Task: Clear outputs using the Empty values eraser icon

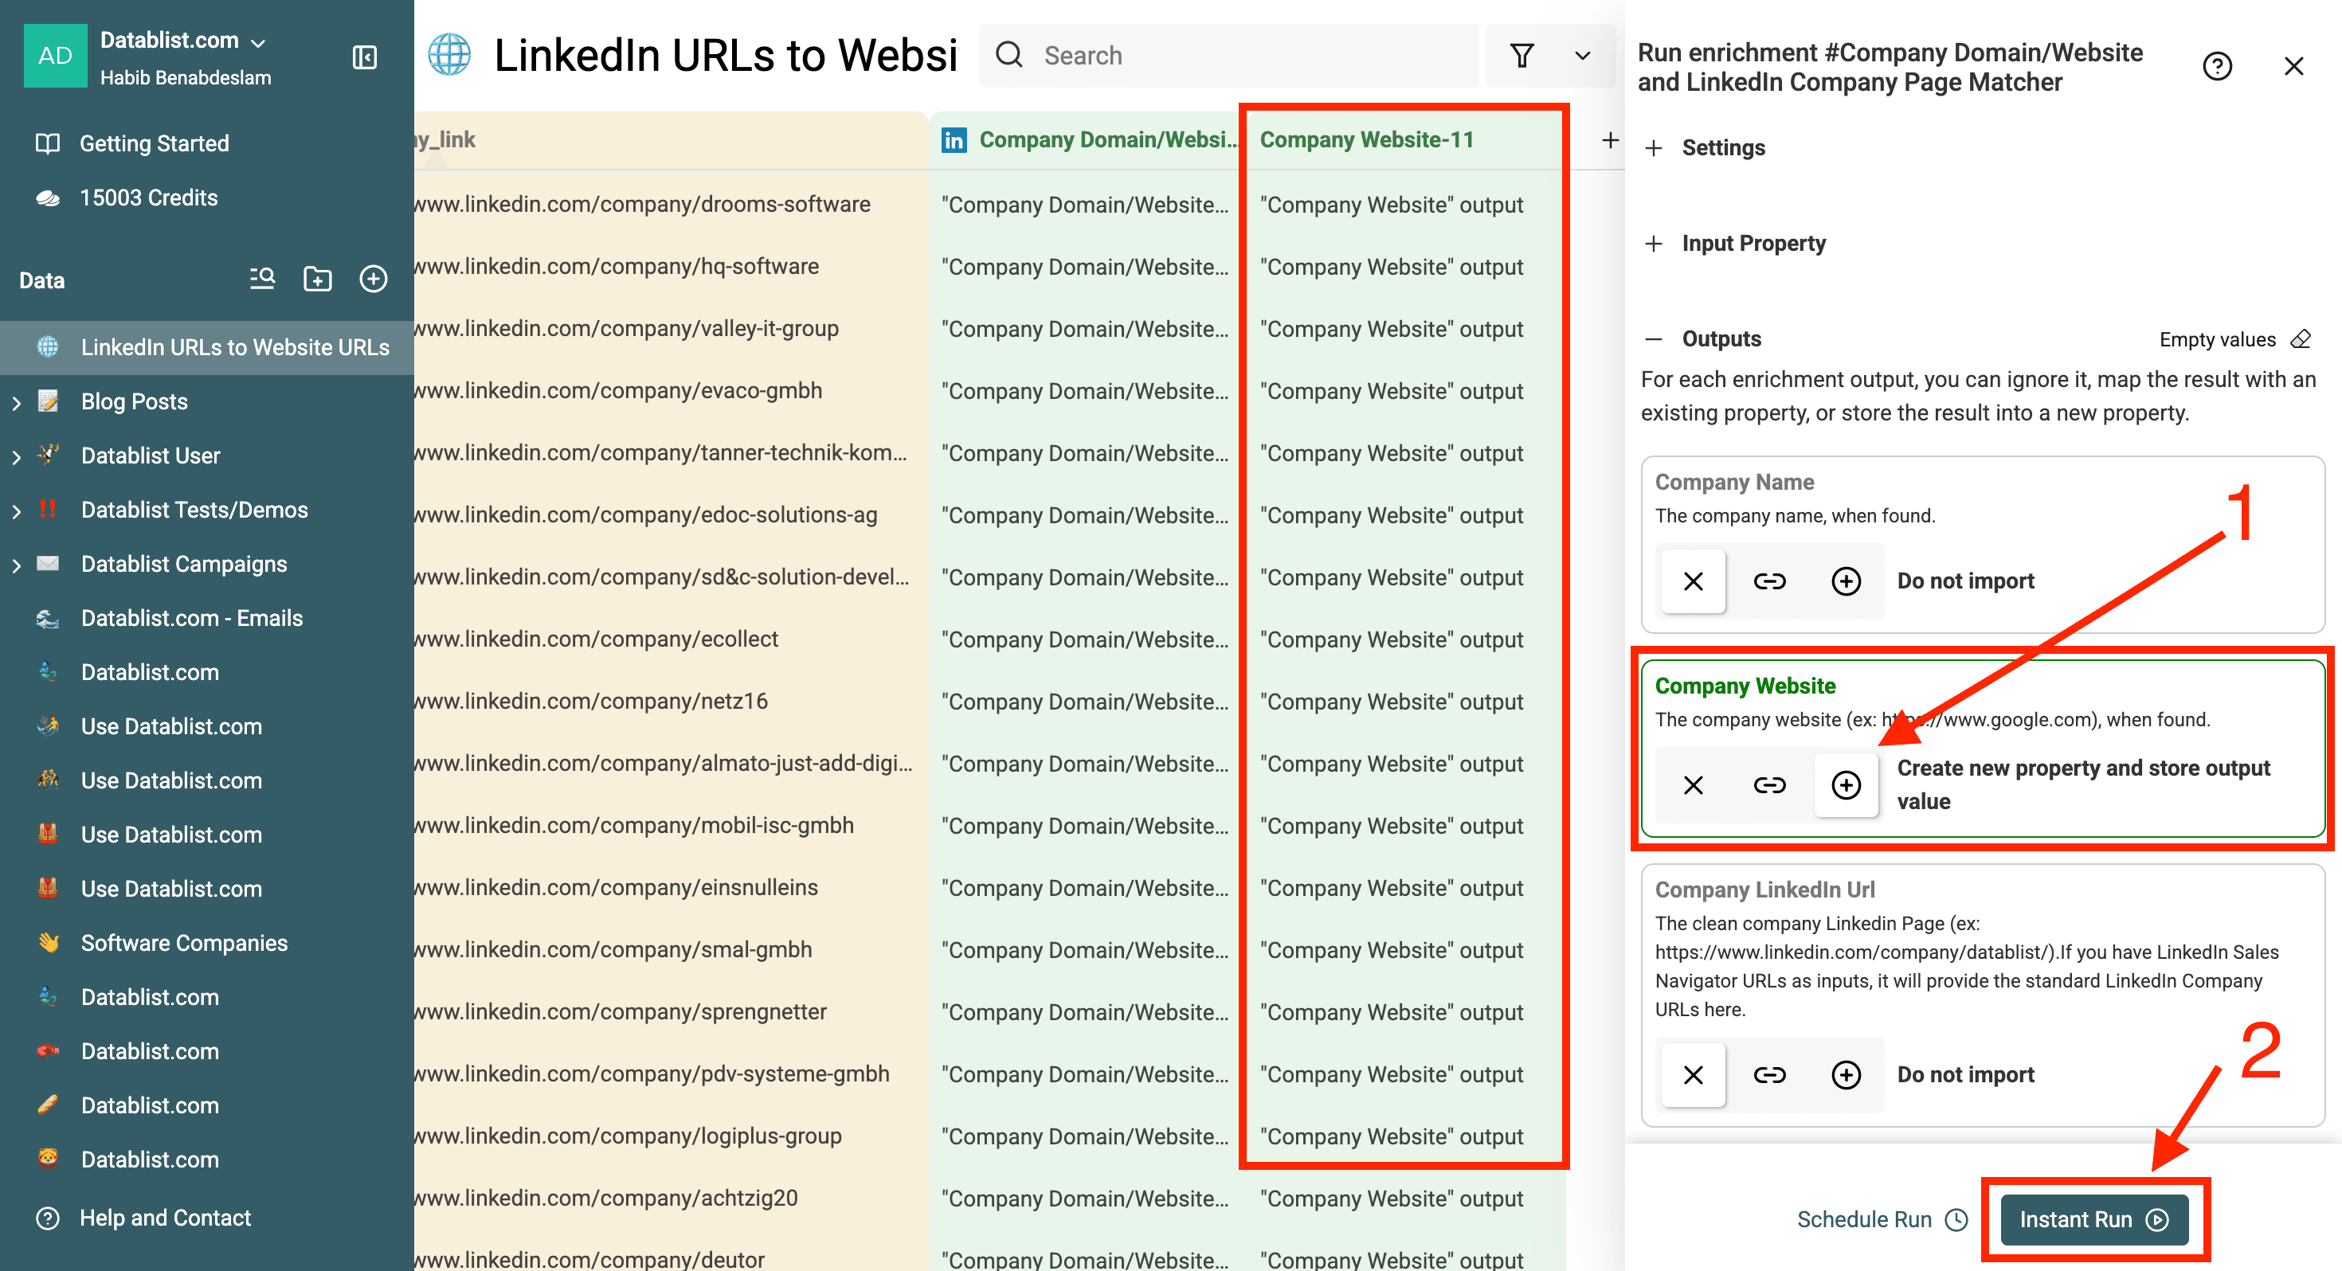Action: [2302, 339]
